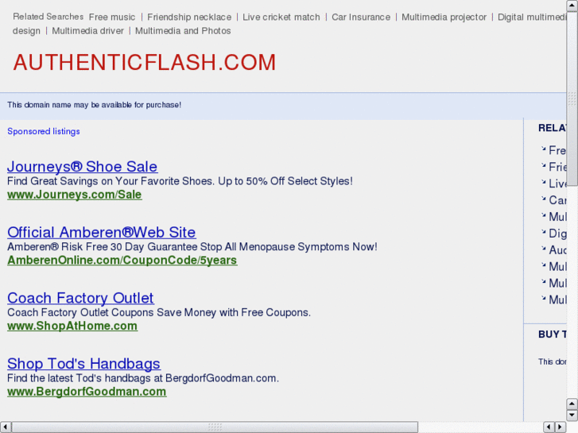
Task: Open Digital multimedia related search at top
Action: point(532,17)
